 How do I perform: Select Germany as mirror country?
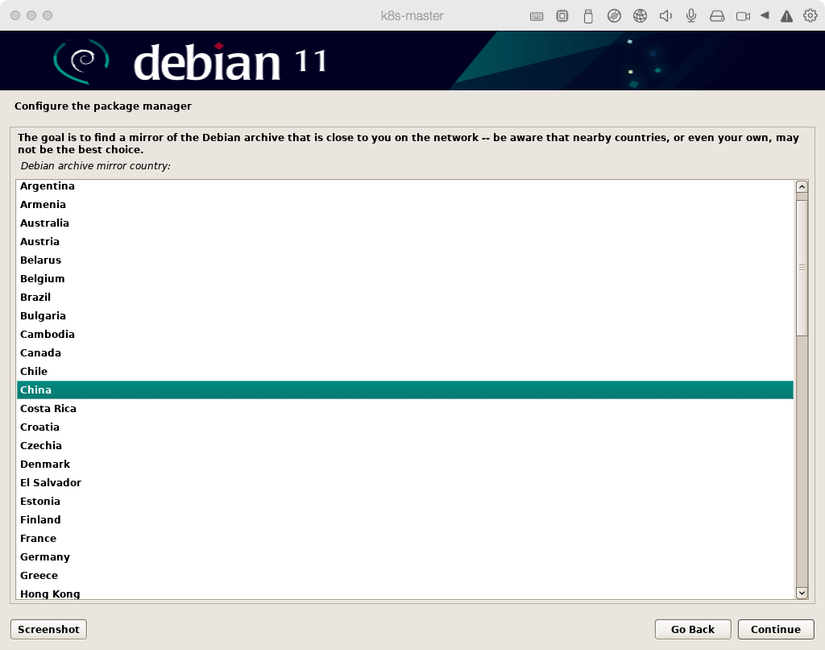pos(405,556)
